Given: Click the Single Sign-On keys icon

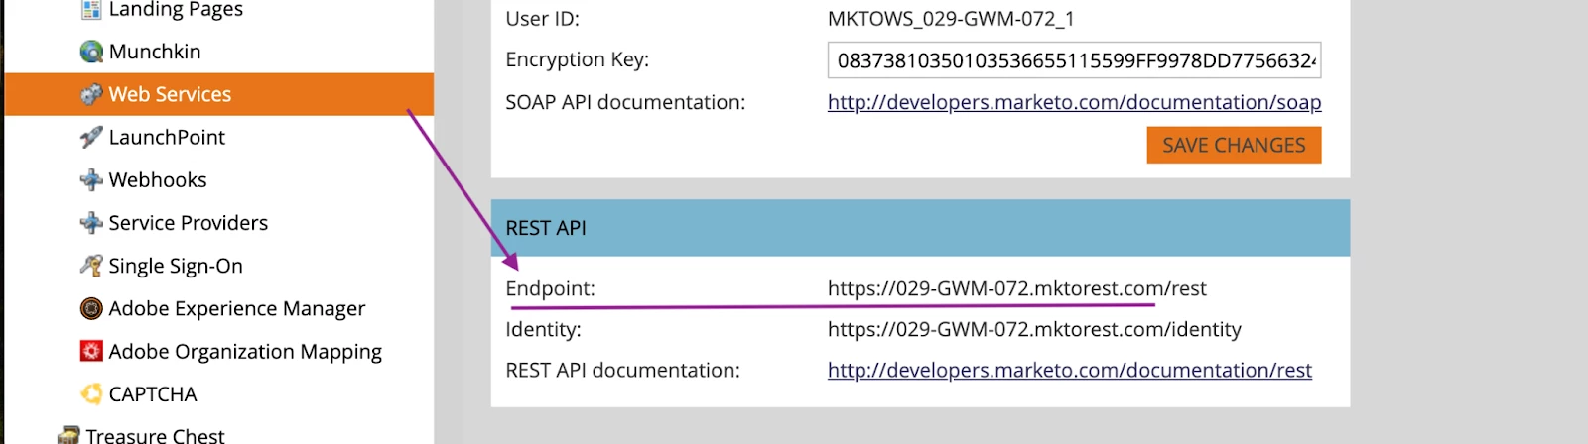Looking at the screenshot, I should [91, 266].
